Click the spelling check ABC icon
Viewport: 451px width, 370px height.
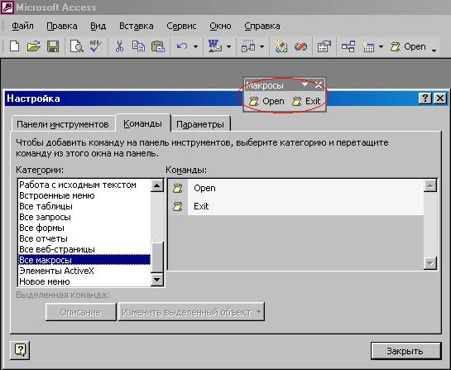tap(96, 46)
